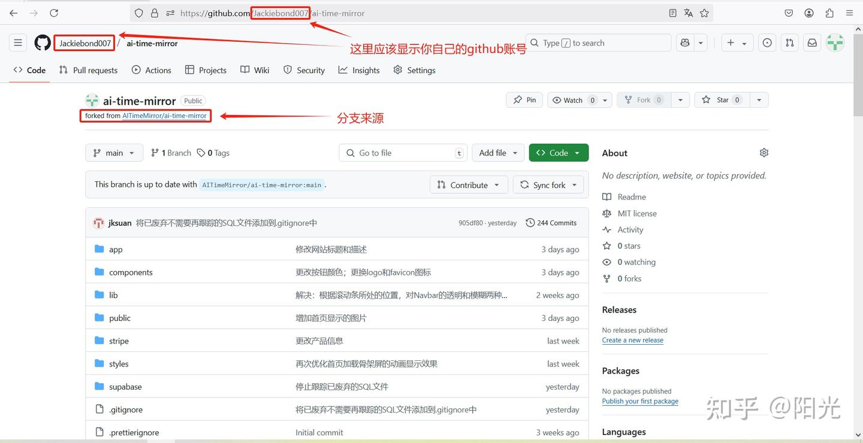
Task: Open the Copilot icon beside the search bar
Action: (x=684, y=43)
